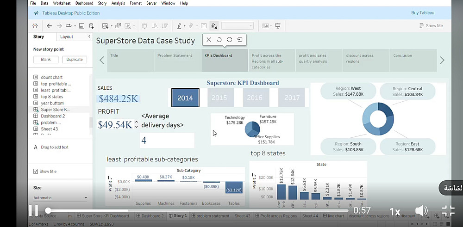463x227 pixels.
Task: Click the Redo forward arrow
Action: pos(59,26)
